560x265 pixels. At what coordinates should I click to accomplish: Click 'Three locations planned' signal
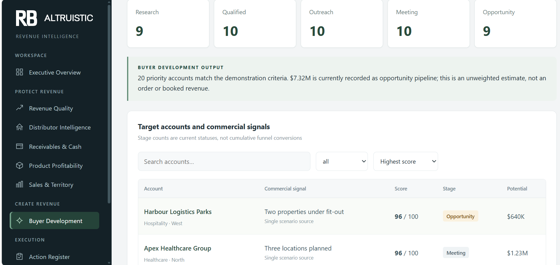pos(298,248)
